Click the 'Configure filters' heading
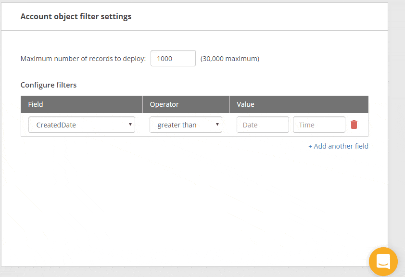The height and width of the screenshot is (277, 405). (49, 85)
